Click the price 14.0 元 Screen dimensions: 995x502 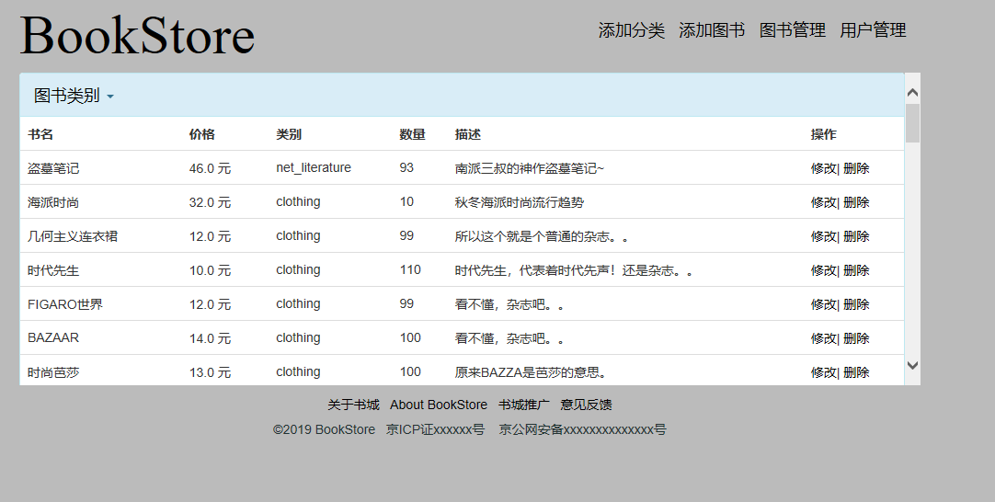click(210, 338)
